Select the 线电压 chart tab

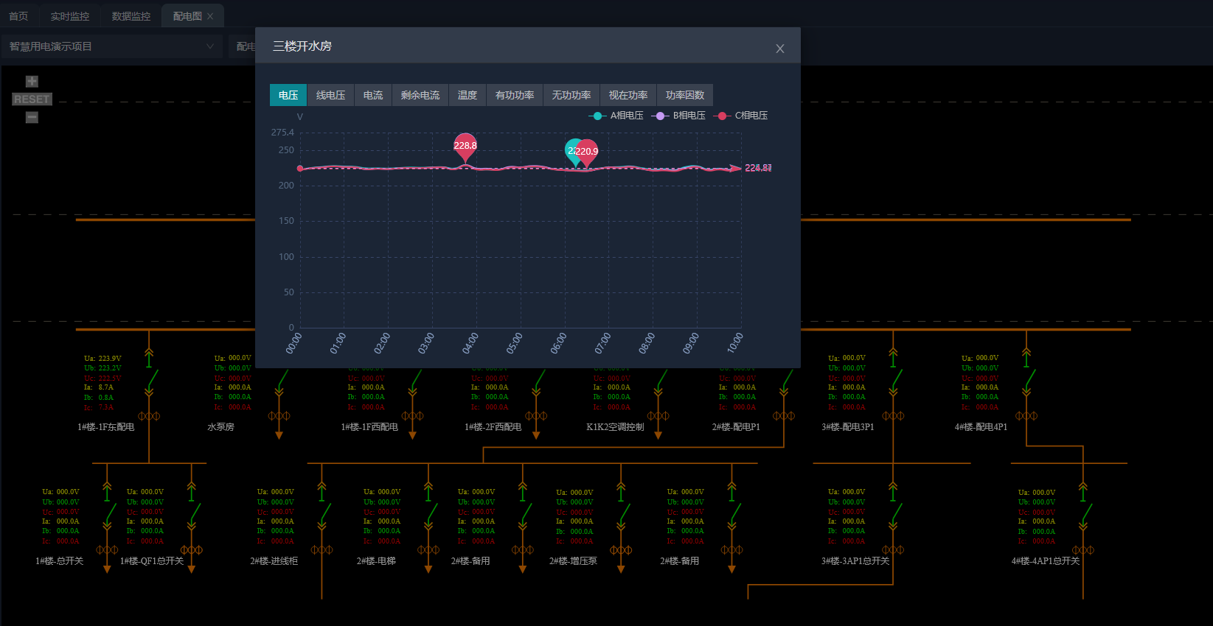click(330, 95)
